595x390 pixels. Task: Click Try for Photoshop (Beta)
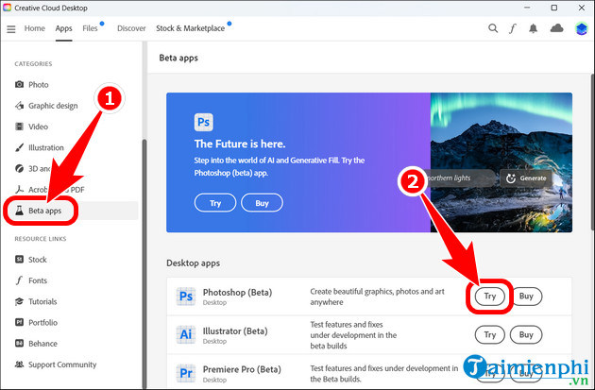[490, 297]
